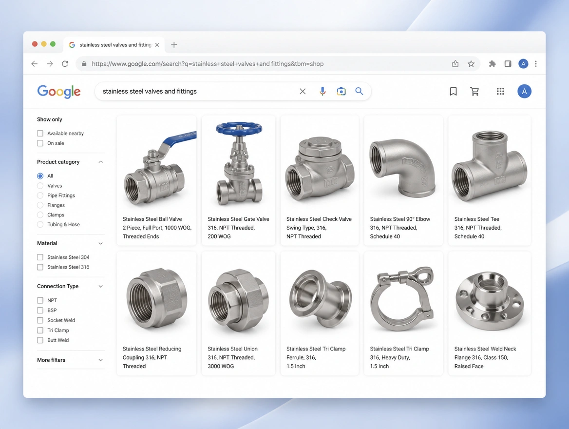569x429 pixels.
Task: Check the Tri Clamp connection type
Action: [x=40, y=330]
